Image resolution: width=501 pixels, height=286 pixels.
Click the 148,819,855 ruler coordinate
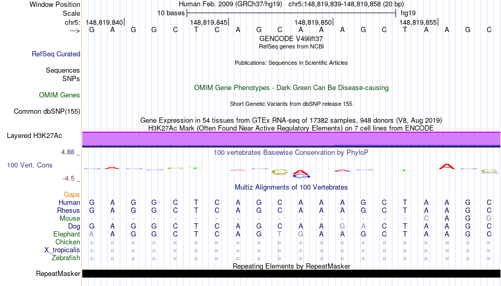[x=418, y=22]
